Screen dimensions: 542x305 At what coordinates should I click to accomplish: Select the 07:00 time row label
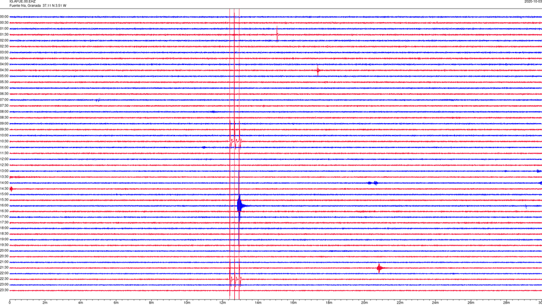click(x=5, y=100)
